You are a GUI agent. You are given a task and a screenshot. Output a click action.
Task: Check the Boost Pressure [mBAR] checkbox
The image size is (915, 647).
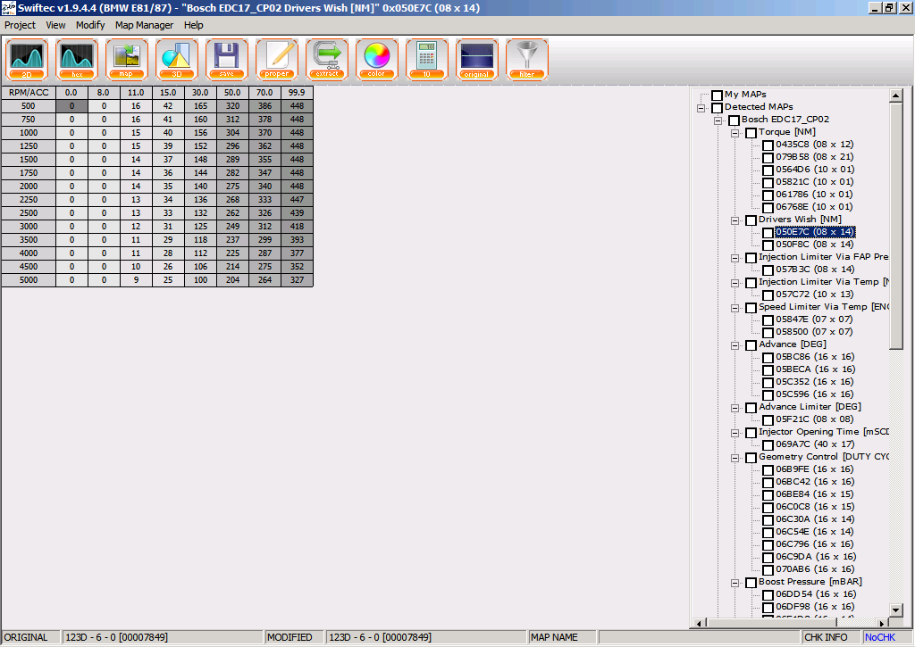tap(751, 582)
